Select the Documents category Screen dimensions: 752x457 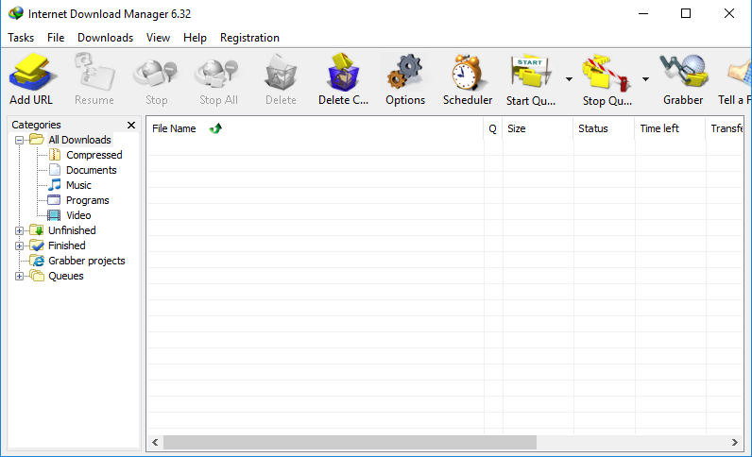click(91, 170)
